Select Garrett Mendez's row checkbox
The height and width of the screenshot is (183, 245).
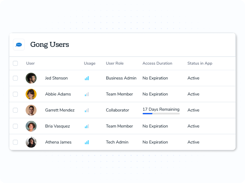pos(15,110)
